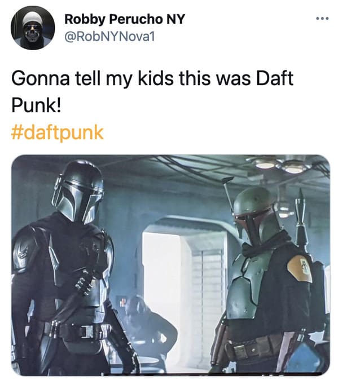The height and width of the screenshot is (385, 338).
Task: Open the three-dot more options menu
Action: (x=322, y=19)
